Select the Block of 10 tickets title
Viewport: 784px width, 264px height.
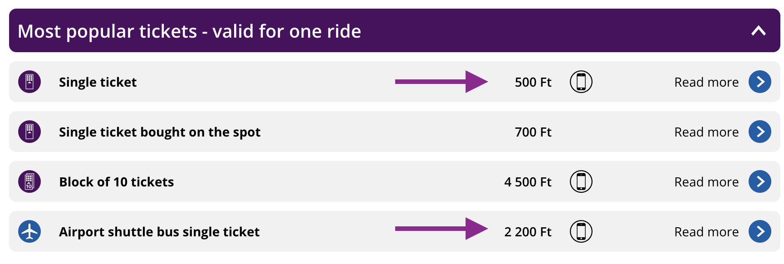point(117,182)
